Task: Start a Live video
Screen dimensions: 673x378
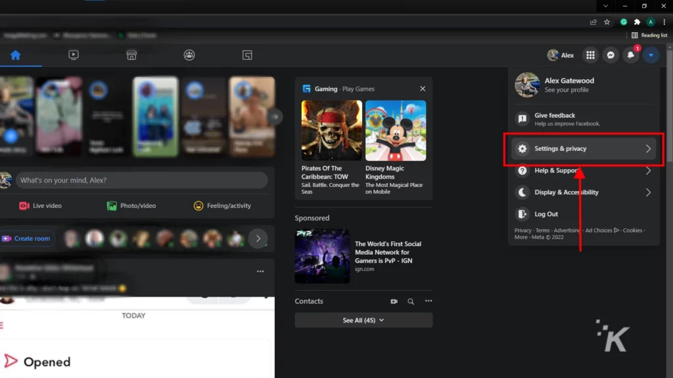Action: point(40,205)
